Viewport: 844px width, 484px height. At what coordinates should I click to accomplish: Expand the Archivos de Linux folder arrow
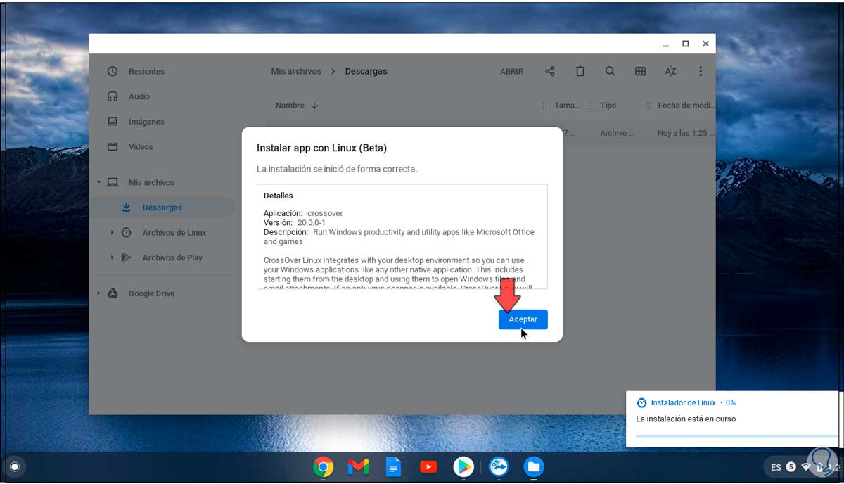click(112, 233)
